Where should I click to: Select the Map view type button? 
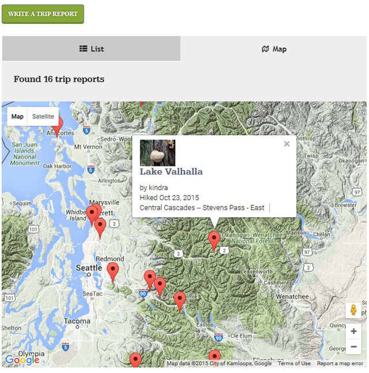(x=17, y=116)
